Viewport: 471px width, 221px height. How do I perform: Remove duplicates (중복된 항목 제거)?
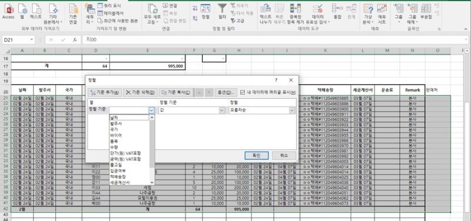pos(296,14)
